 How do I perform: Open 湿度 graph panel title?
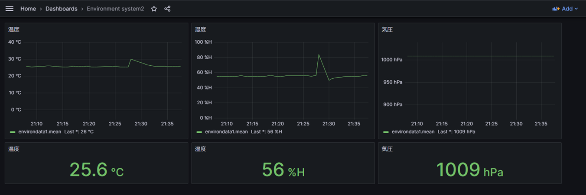(x=201, y=30)
